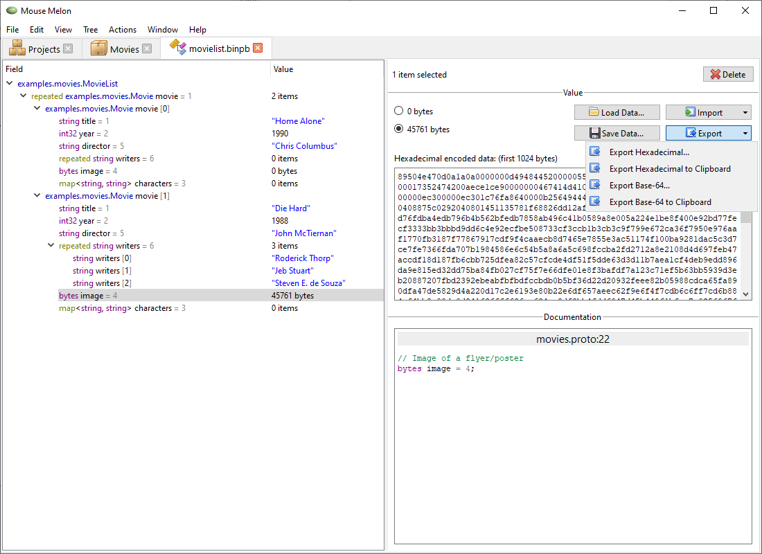Select the 0 bytes radio option

[398, 111]
